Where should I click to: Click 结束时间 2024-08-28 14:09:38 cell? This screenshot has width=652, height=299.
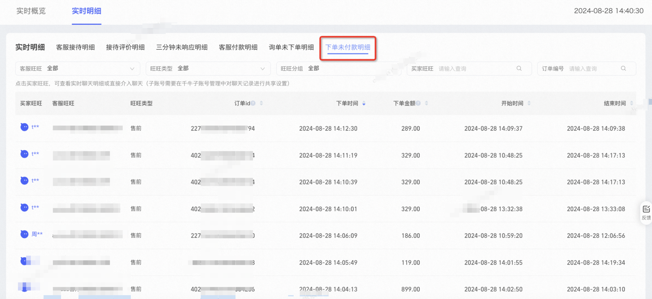tap(596, 129)
